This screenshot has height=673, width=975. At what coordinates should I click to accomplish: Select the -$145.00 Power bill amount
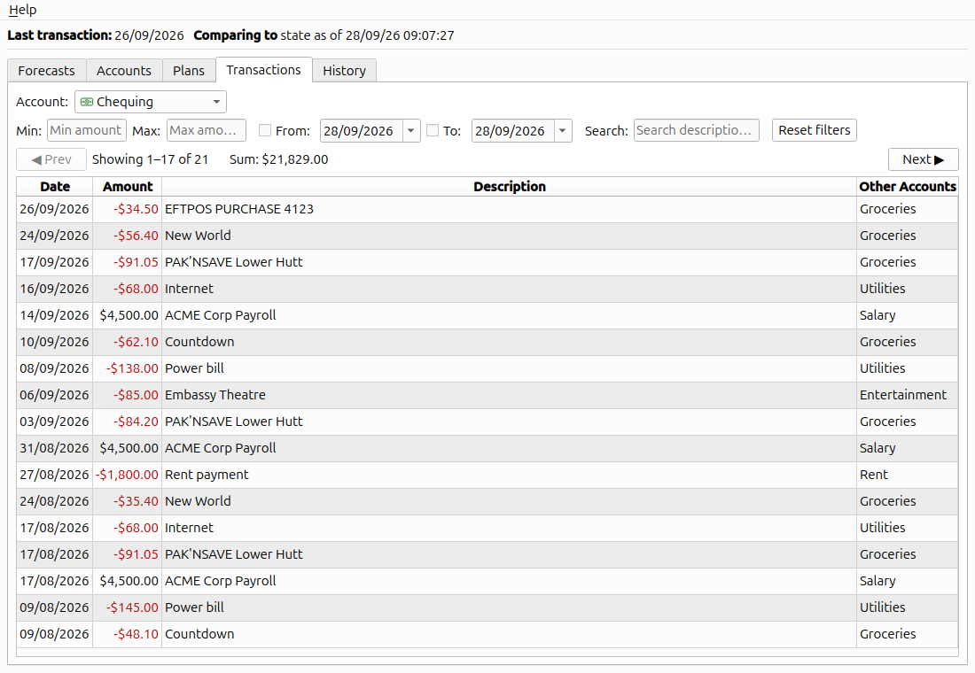128,607
